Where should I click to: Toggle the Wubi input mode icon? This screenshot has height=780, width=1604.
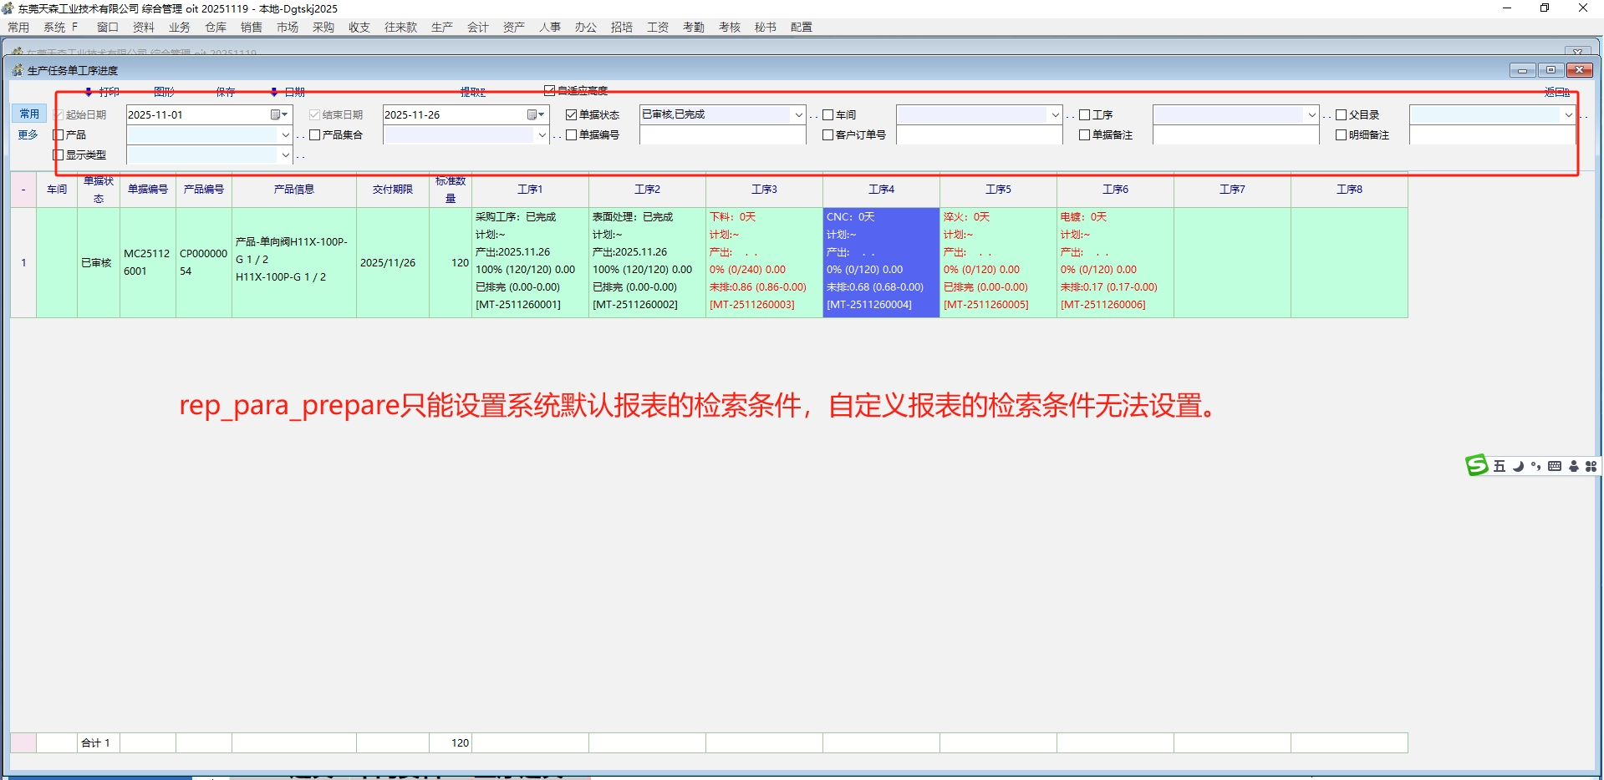(x=1500, y=466)
